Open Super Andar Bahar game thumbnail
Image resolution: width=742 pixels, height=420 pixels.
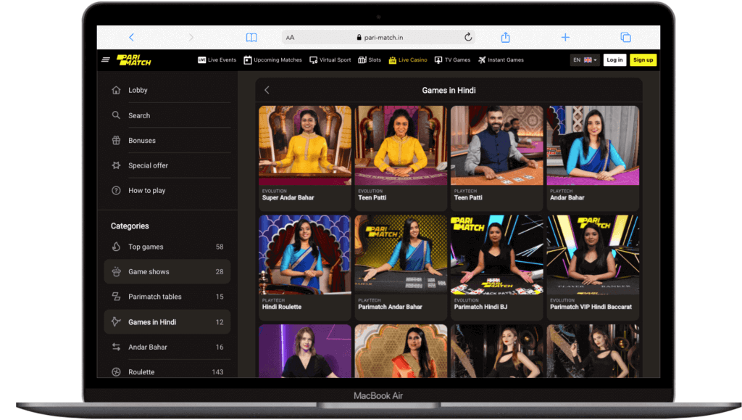click(305, 145)
